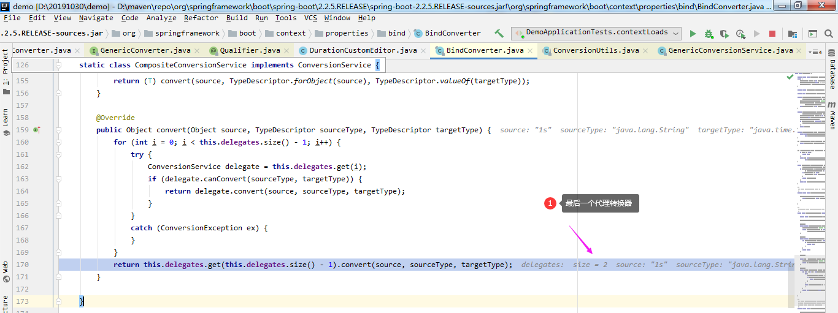The height and width of the screenshot is (313, 838).
Task: Click the 'org' breadcrumb folder
Action: (x=124, y=33)
